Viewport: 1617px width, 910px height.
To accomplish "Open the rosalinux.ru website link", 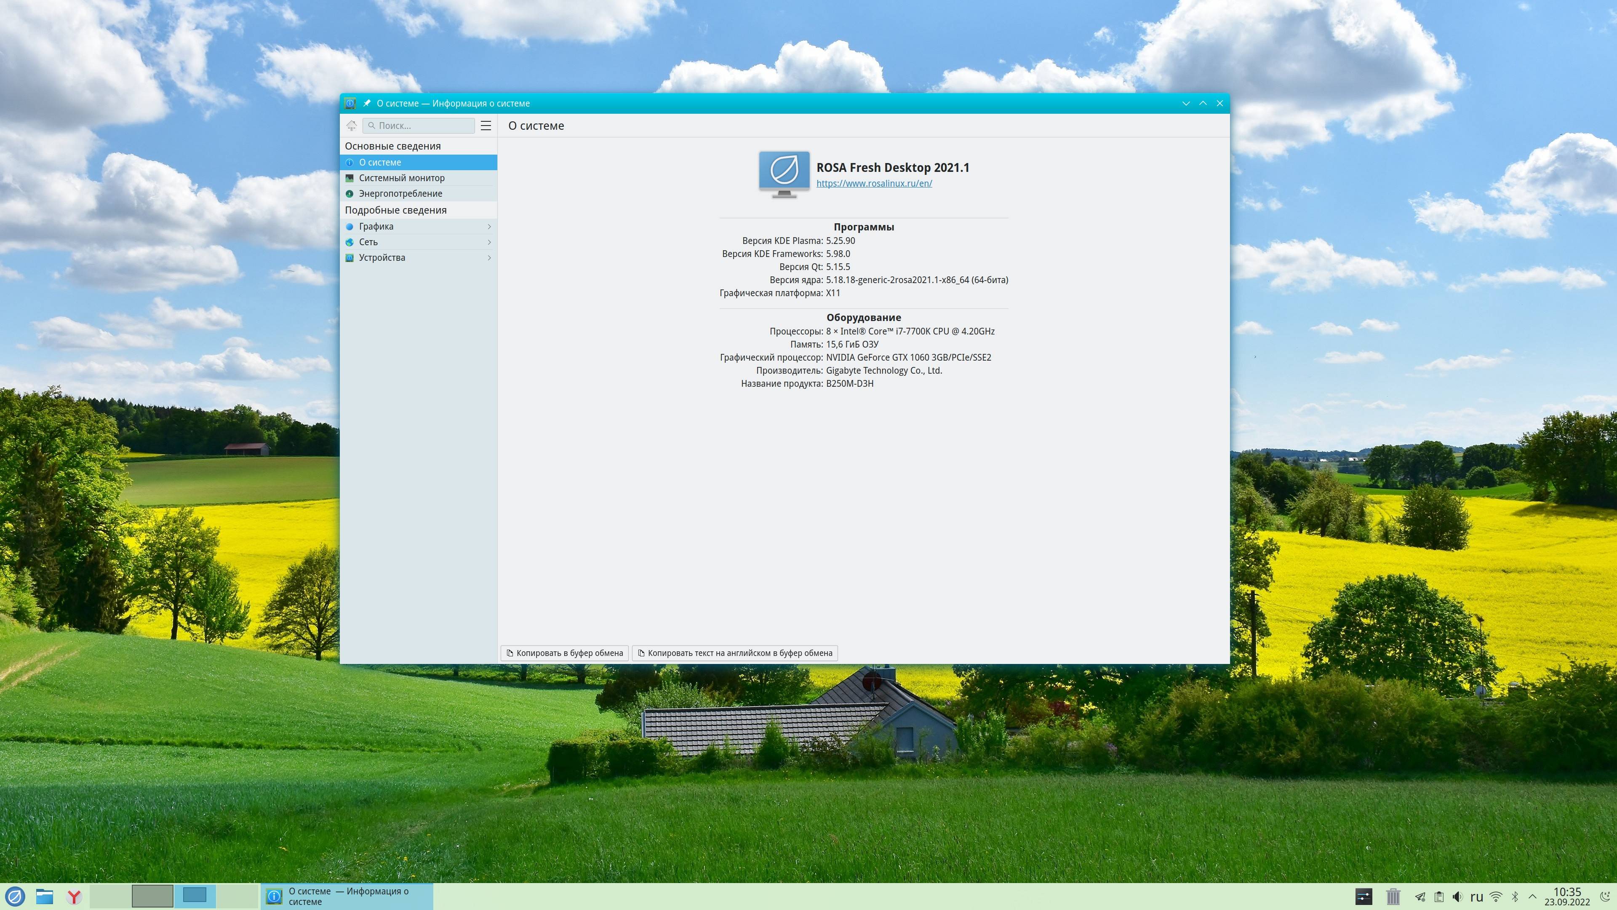I will (874, 183).
